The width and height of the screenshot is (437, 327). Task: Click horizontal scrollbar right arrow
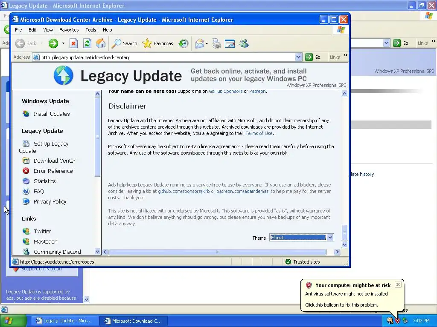click(337, 252)
